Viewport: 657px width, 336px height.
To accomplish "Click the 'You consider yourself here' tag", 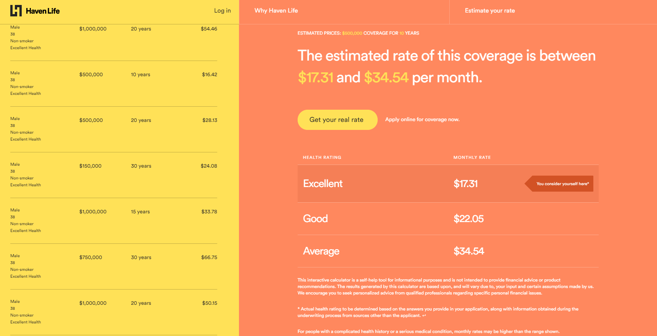I will tap(559, 184).
